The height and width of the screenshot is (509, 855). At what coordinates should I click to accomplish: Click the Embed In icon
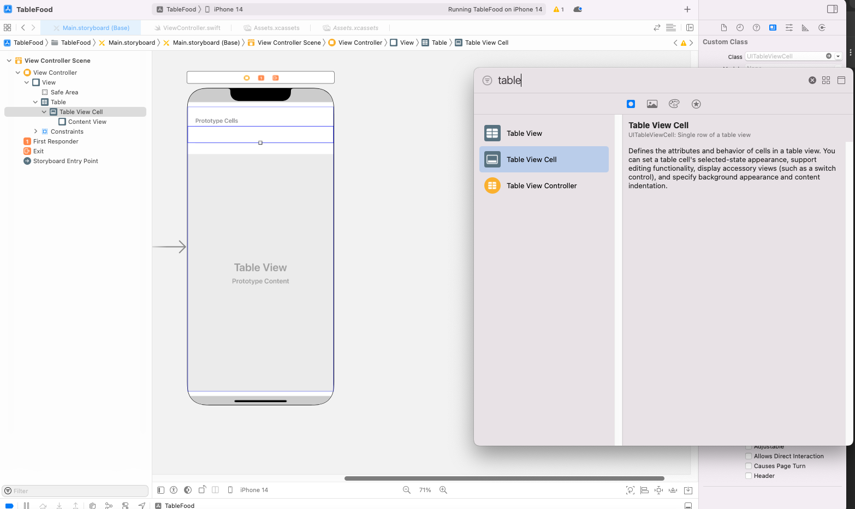pyautogui.click(x=688, y=490)
